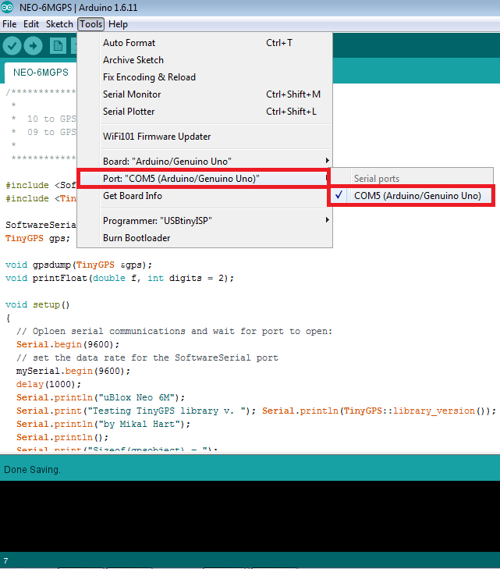Click the line number 7 in status bar
Viewport: 500px width, 569px height.
(x=5, y=561)
